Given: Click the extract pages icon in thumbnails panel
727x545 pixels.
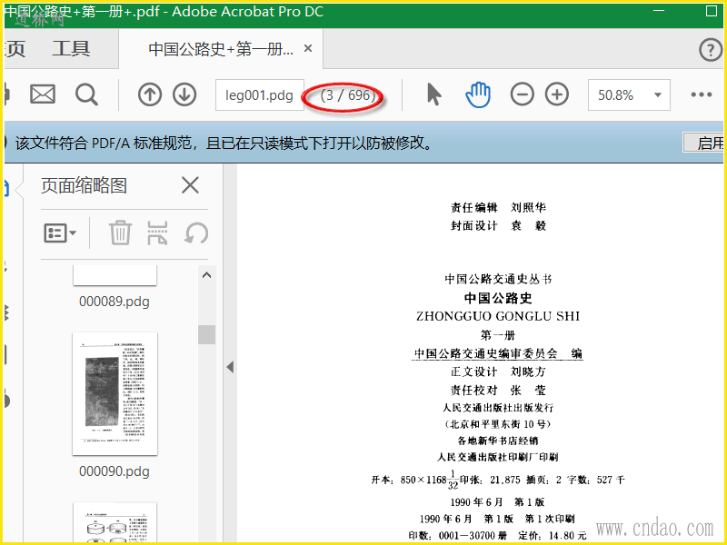Looking at the screenshot, I should coord(157,233).
